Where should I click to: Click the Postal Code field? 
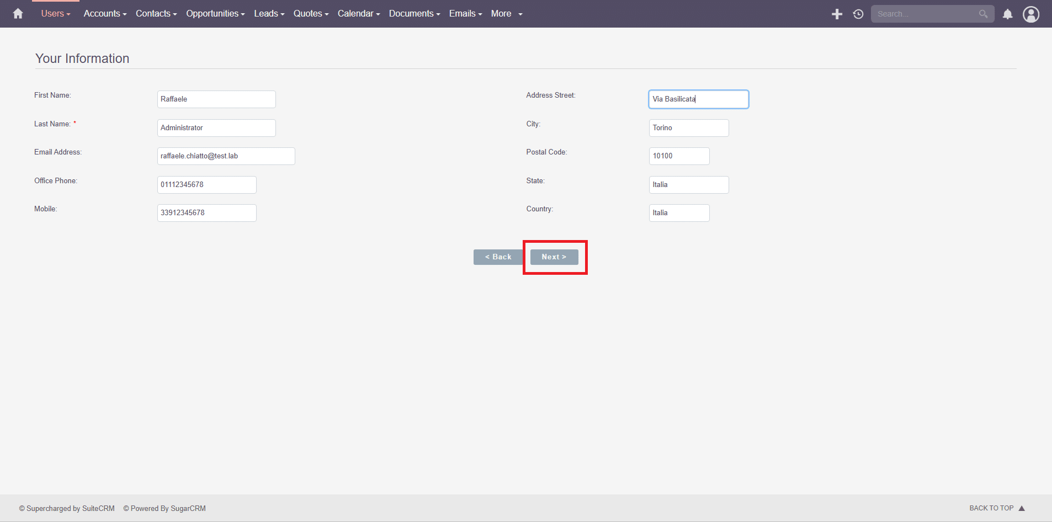click(679, 156)
